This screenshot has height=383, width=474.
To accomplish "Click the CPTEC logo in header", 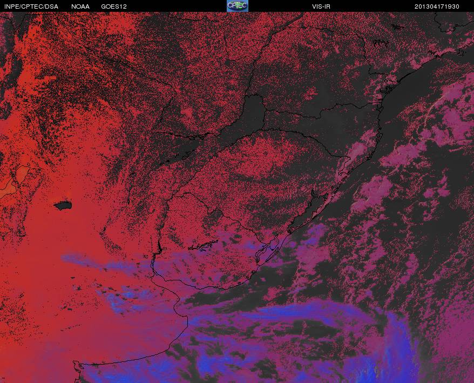I will tap(238, 6).
